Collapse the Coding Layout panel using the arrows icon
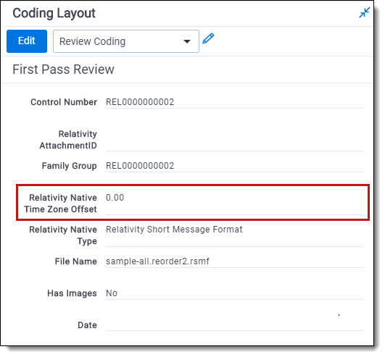Viewport: 385px width, 357px height. (x=364, y=12)
